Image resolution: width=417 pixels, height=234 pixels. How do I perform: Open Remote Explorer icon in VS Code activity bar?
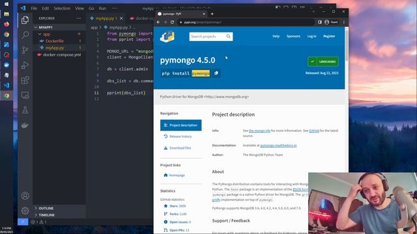(25, 95)
